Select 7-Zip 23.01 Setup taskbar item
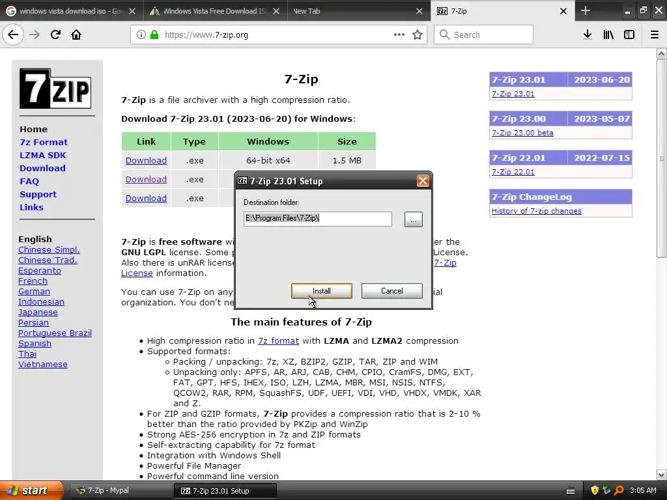The image size is (667, 500). coord(225,491)
